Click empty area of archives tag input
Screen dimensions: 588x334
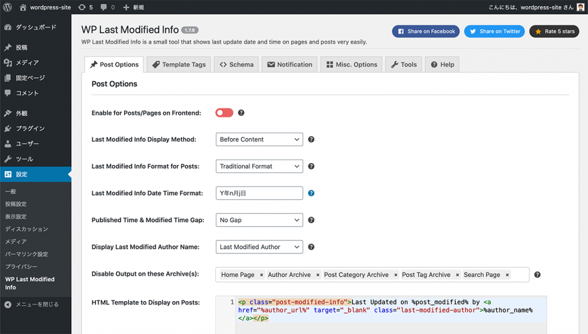tap(520, 275)
